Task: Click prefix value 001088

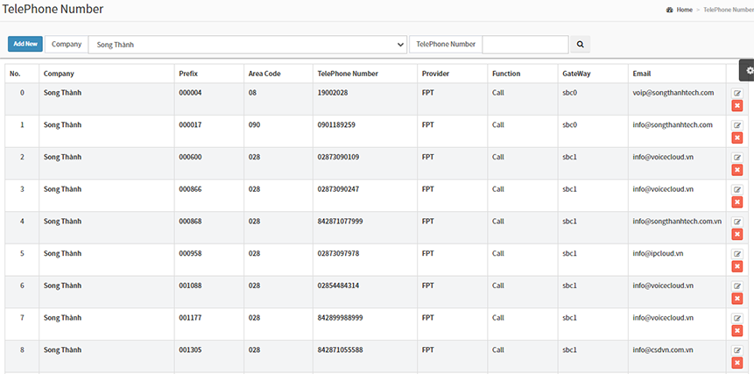Action: pyautogui.click(x=190, y=286)
